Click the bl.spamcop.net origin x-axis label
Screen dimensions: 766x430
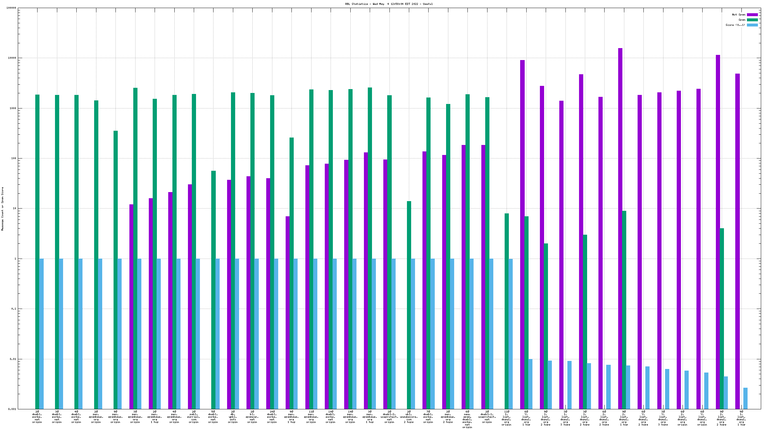tap(252, 417)
